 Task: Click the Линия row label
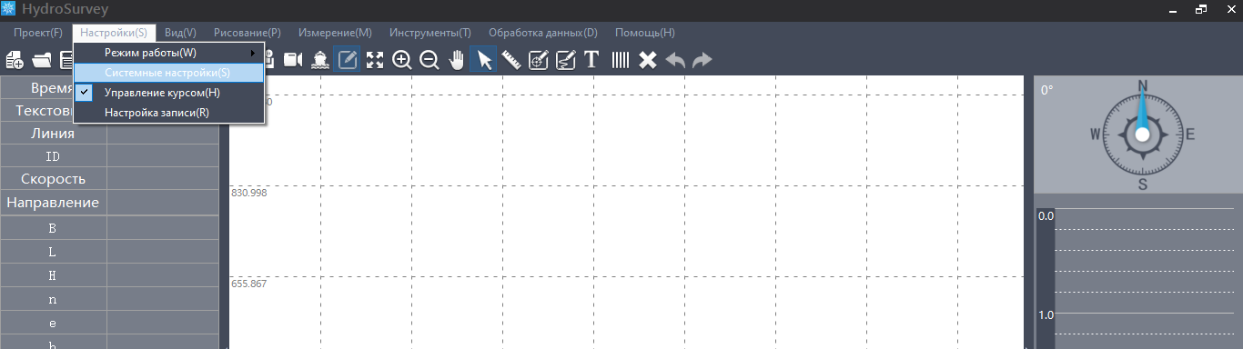[53, 134]
